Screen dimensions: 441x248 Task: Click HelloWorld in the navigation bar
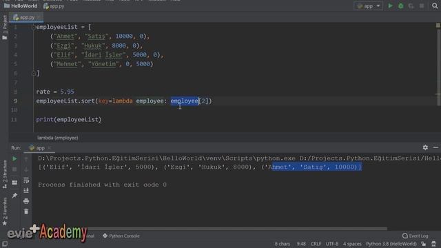tap(21, 6)
